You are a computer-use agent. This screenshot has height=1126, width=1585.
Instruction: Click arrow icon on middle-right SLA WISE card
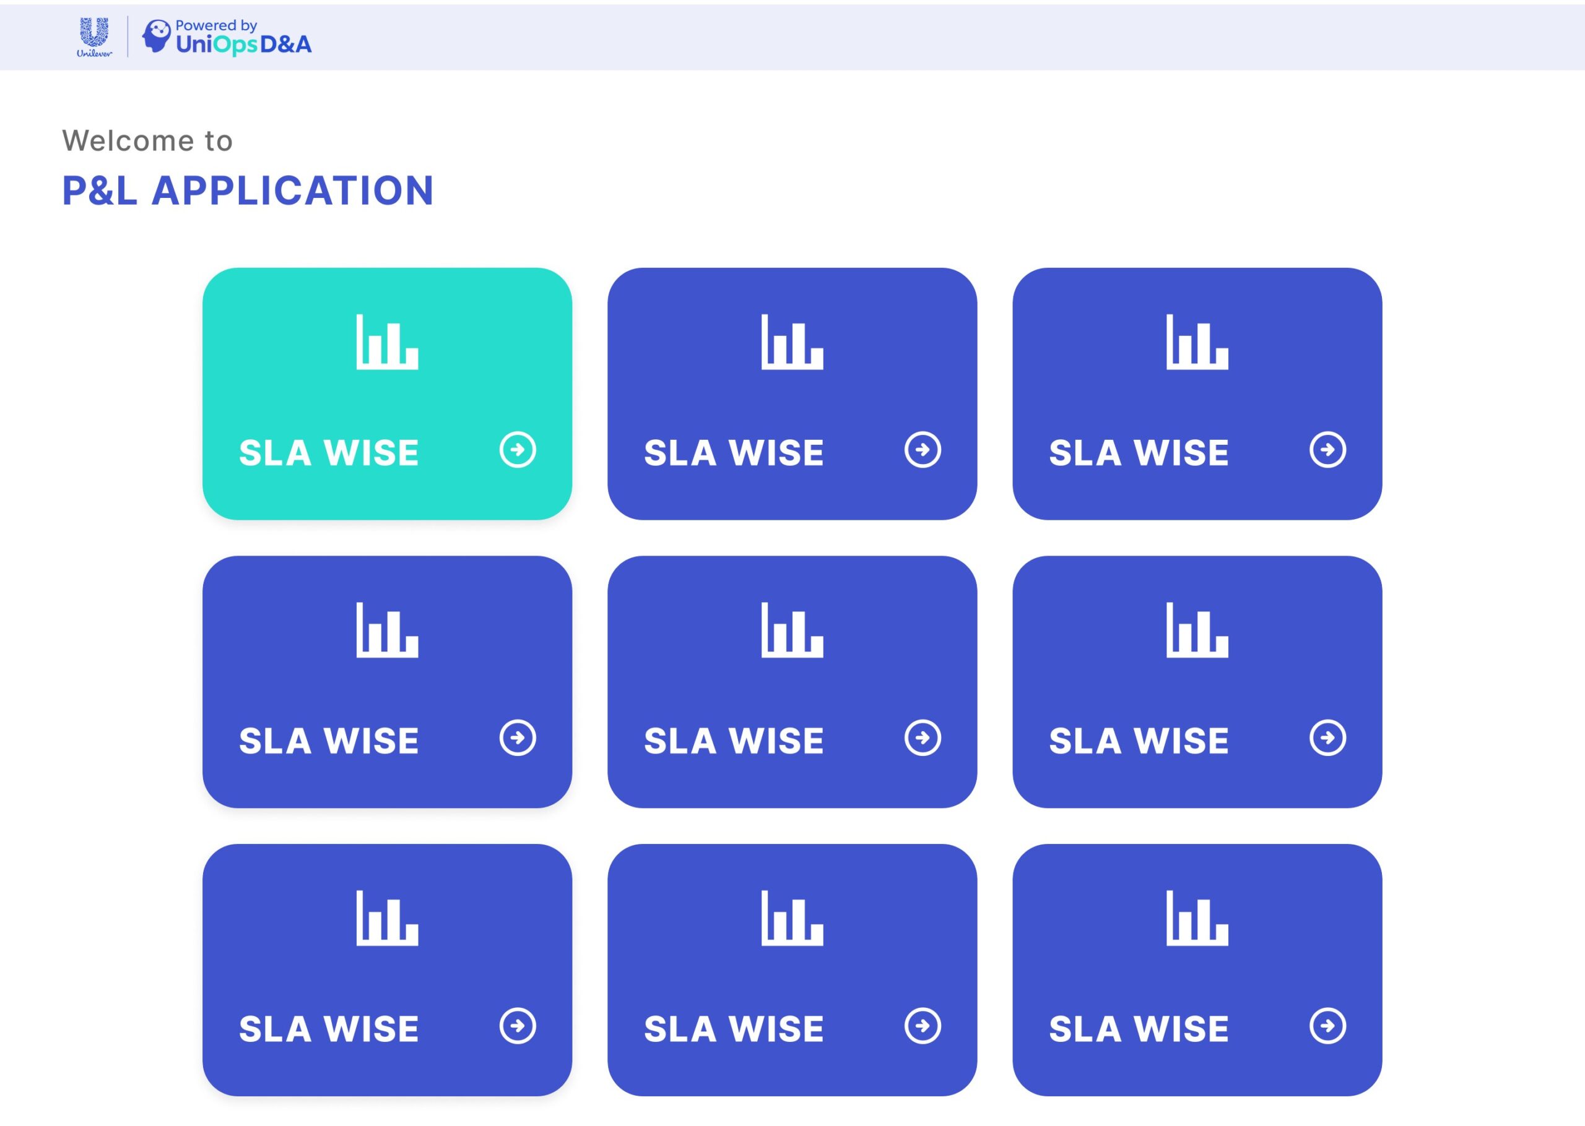1327,737
